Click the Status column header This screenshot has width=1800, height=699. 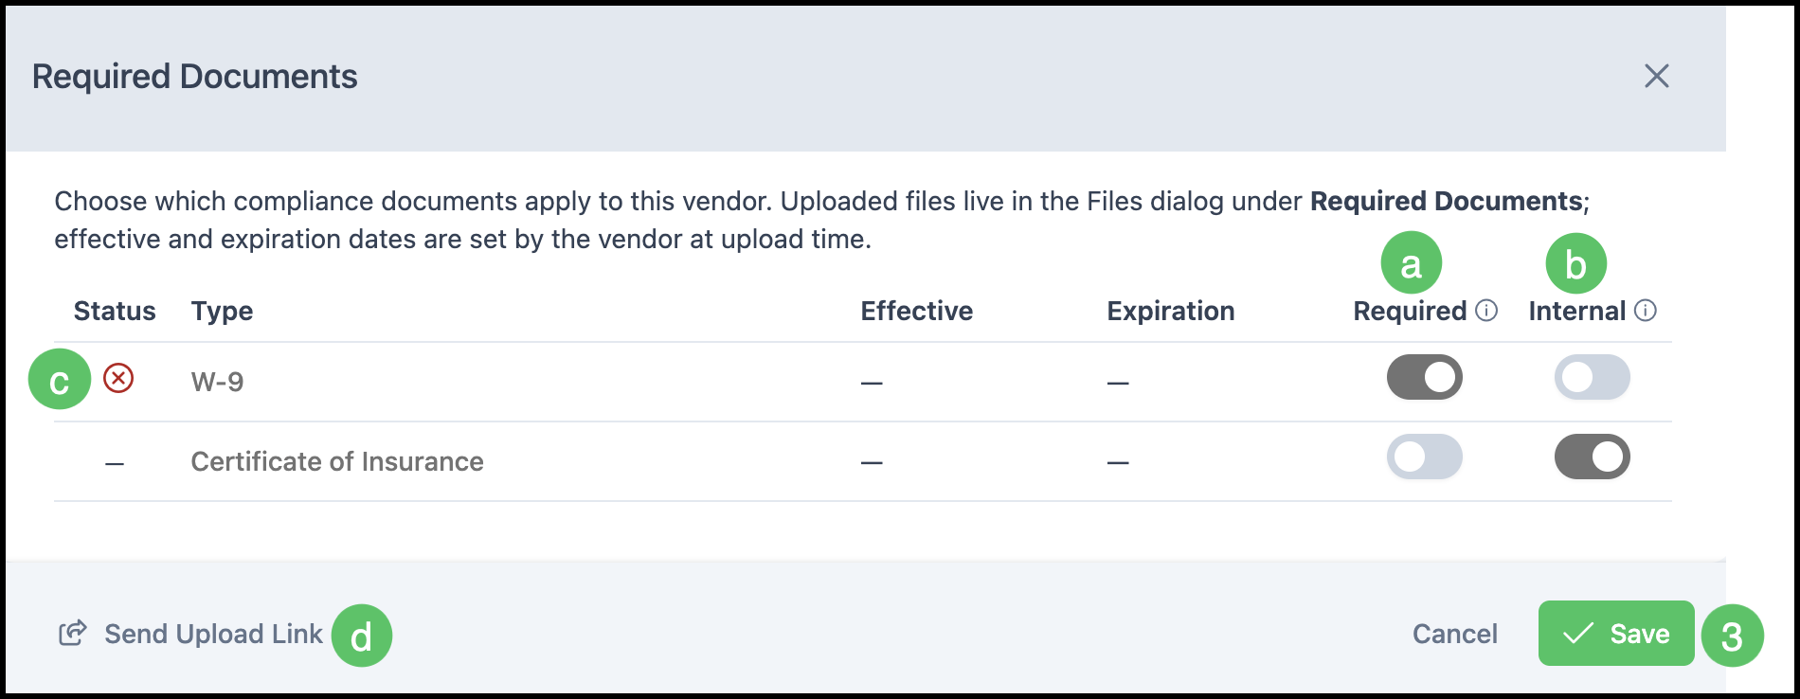coord(115,311)
